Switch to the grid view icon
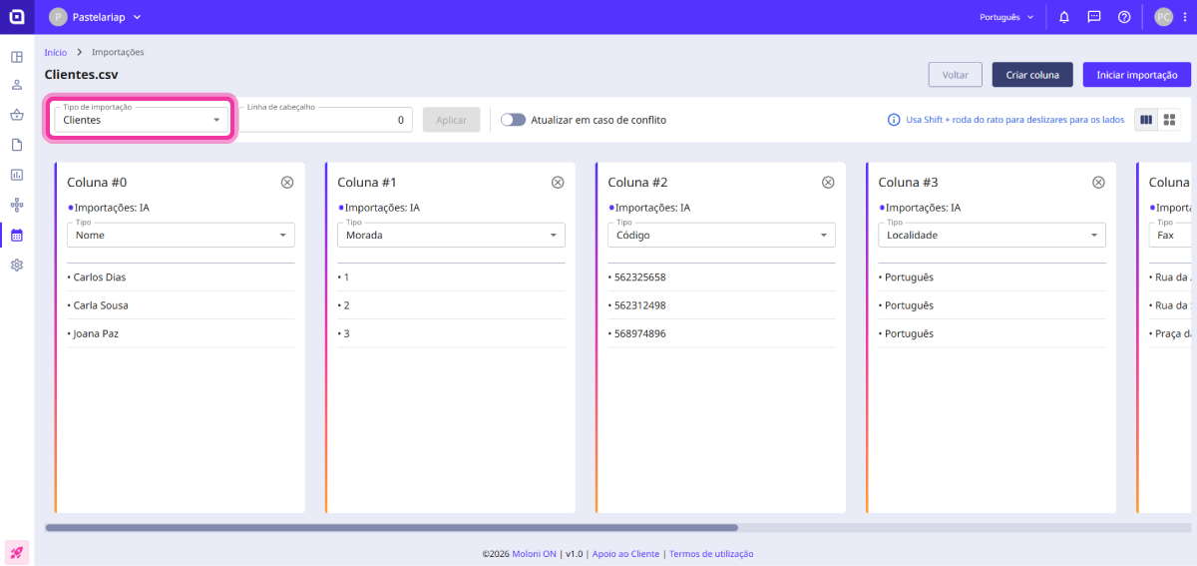 [1169, 120]
